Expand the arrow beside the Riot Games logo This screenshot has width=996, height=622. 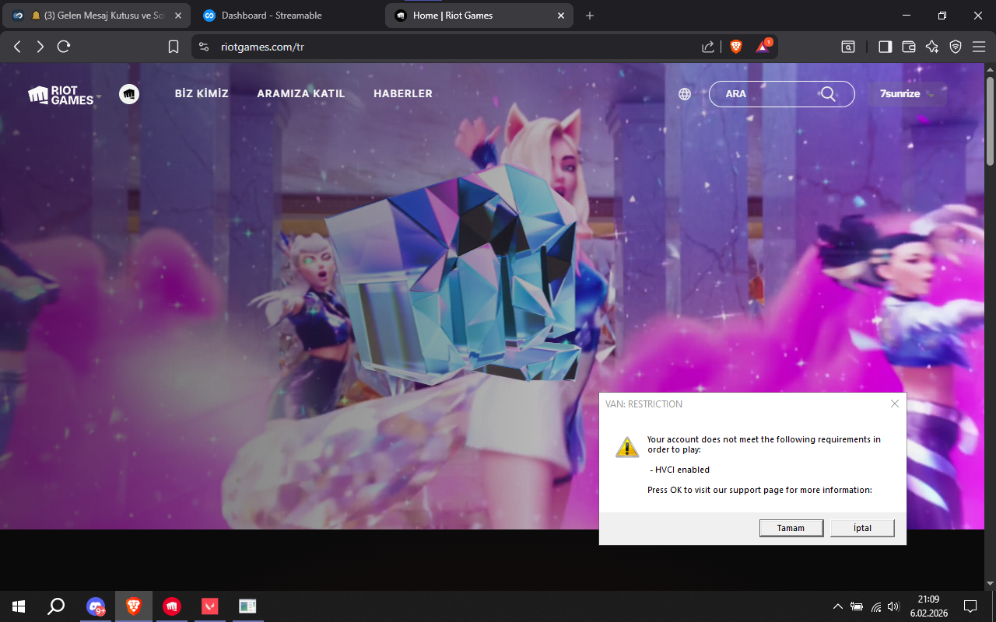tap(99, 96)
